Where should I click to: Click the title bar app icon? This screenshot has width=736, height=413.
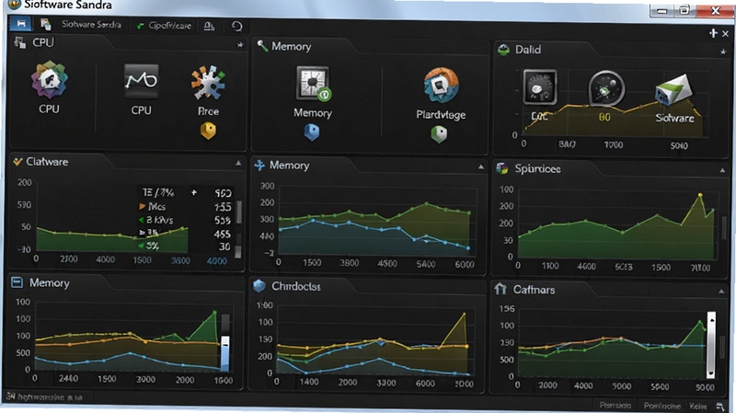15,5
